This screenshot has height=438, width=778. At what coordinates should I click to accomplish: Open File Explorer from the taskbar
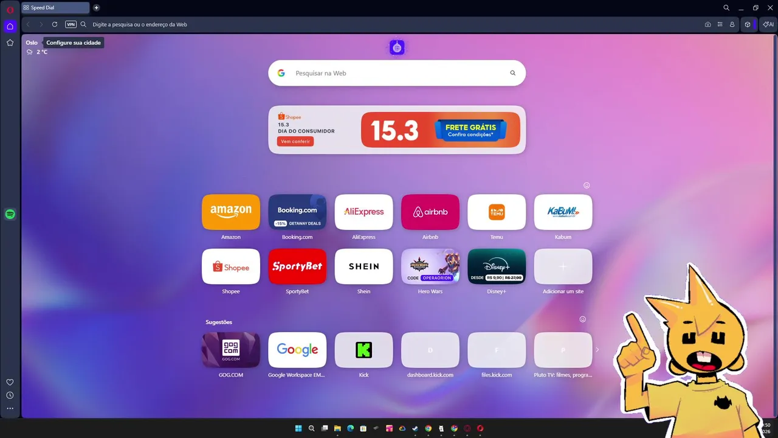(337, 428)
